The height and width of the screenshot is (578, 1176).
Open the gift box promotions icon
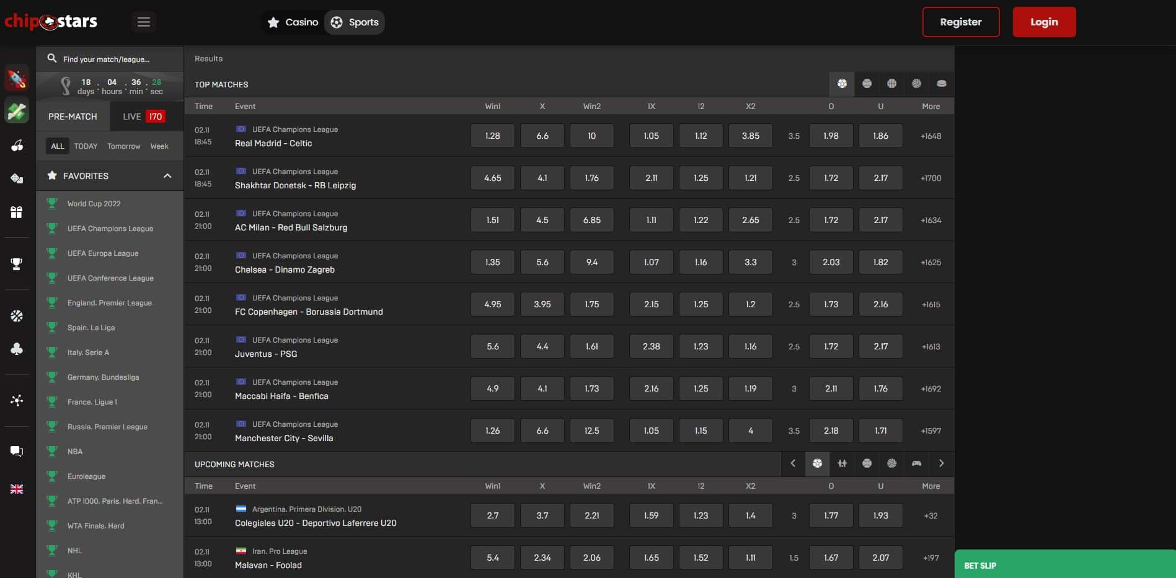[17, 212]
